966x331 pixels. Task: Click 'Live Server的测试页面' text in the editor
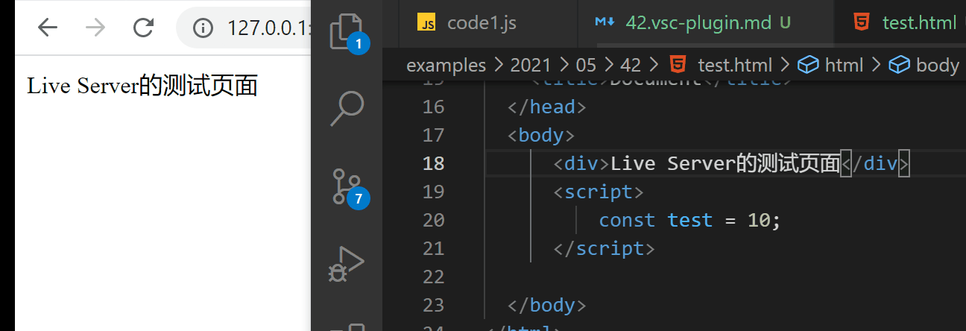(725, 163)
